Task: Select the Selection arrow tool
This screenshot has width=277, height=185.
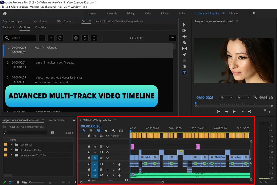Action: click(x=184, y=25)
